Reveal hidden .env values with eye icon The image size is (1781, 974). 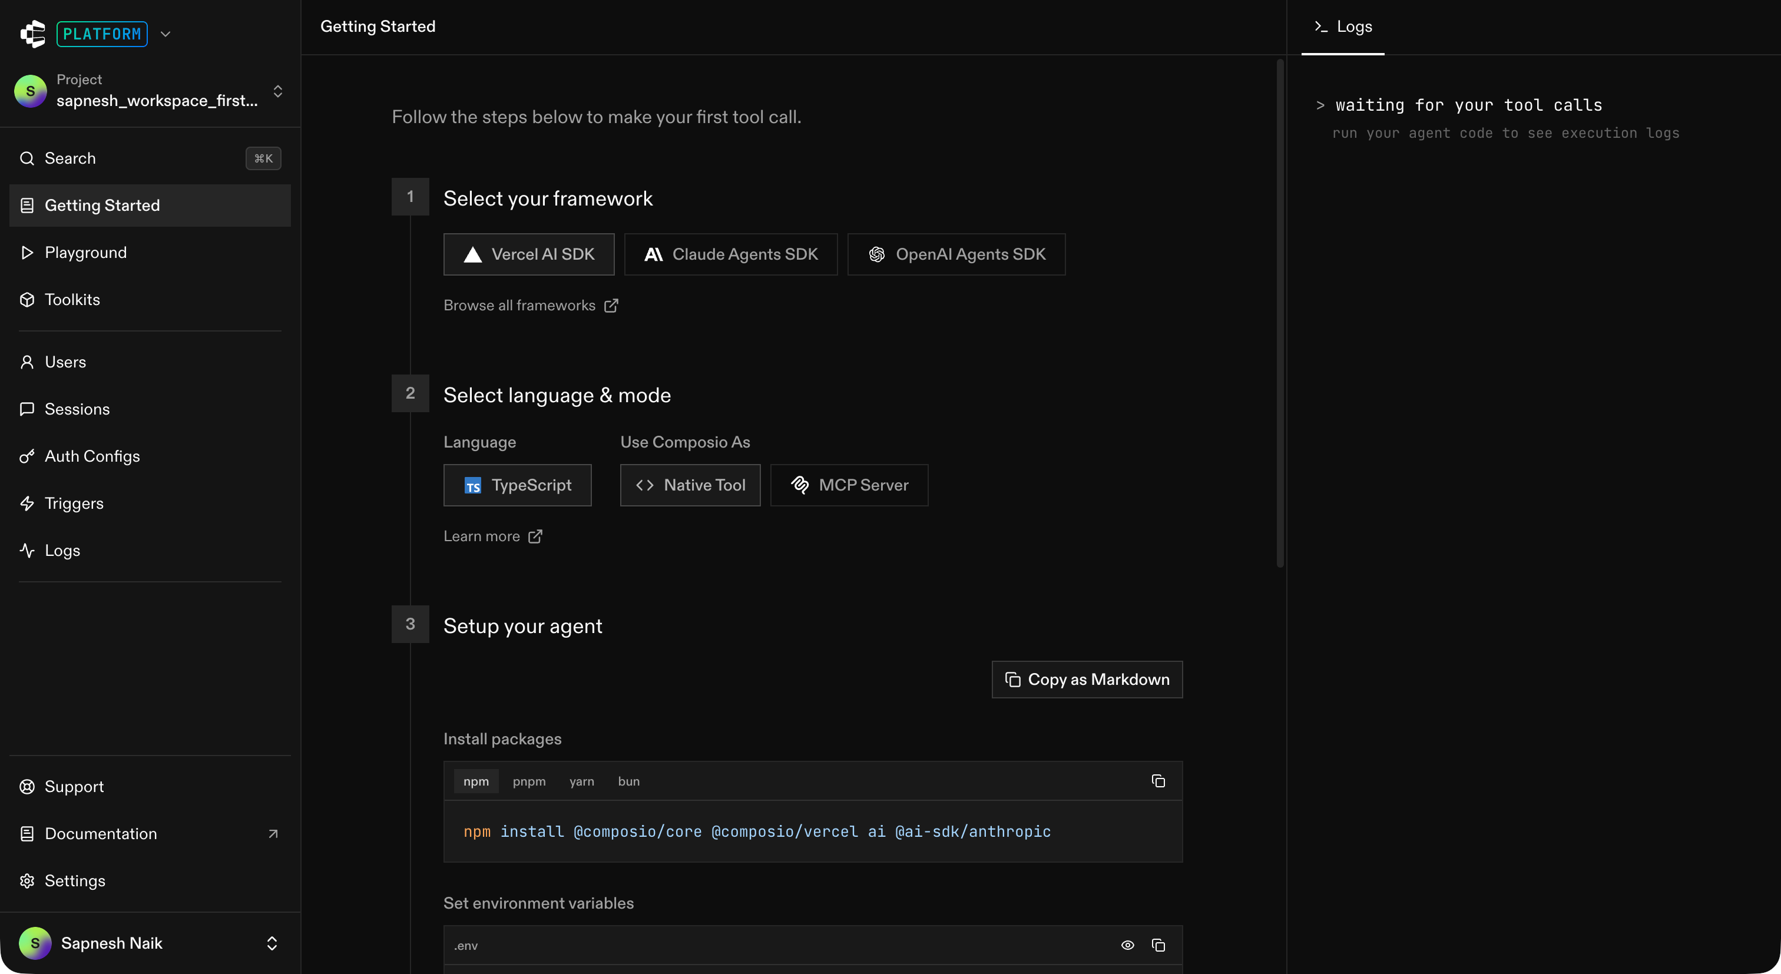[x=1128, y=945]
